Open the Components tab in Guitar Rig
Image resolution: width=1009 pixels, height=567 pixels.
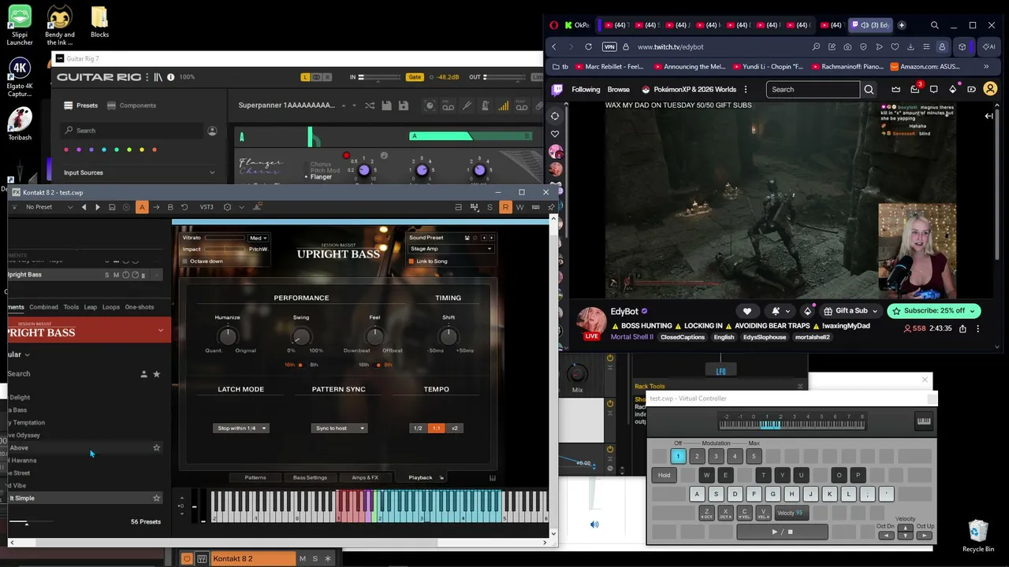click(x=132, y=106)
